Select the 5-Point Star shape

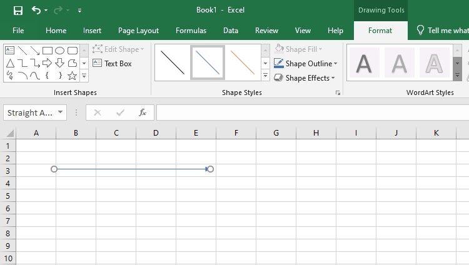[x=72, y=76]
